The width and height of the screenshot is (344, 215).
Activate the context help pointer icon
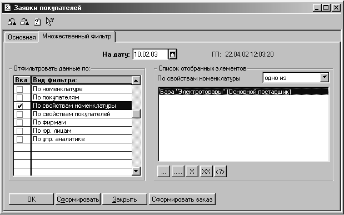point(49,22)
